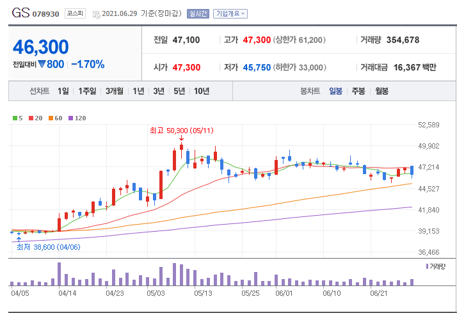
Task: Click the red 20-day moving average swatch
Action: 31,118
